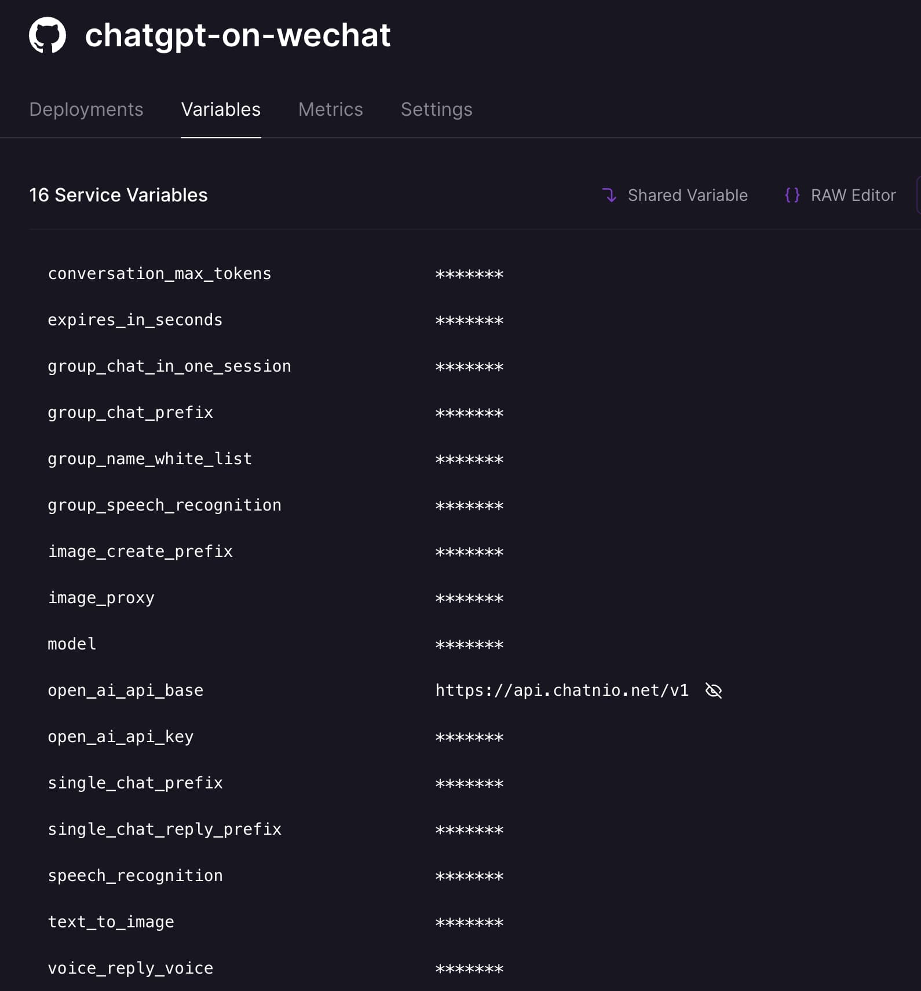Screen dimensions: 921x991
Task: Select the model variable row
Action: 72,644
